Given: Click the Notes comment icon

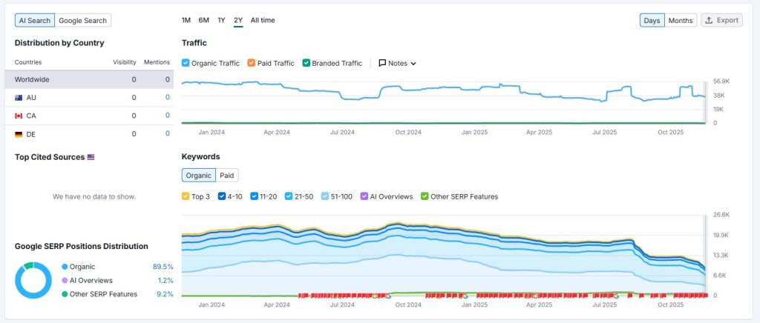Looking at the screenshot, I should pos(382,63).
